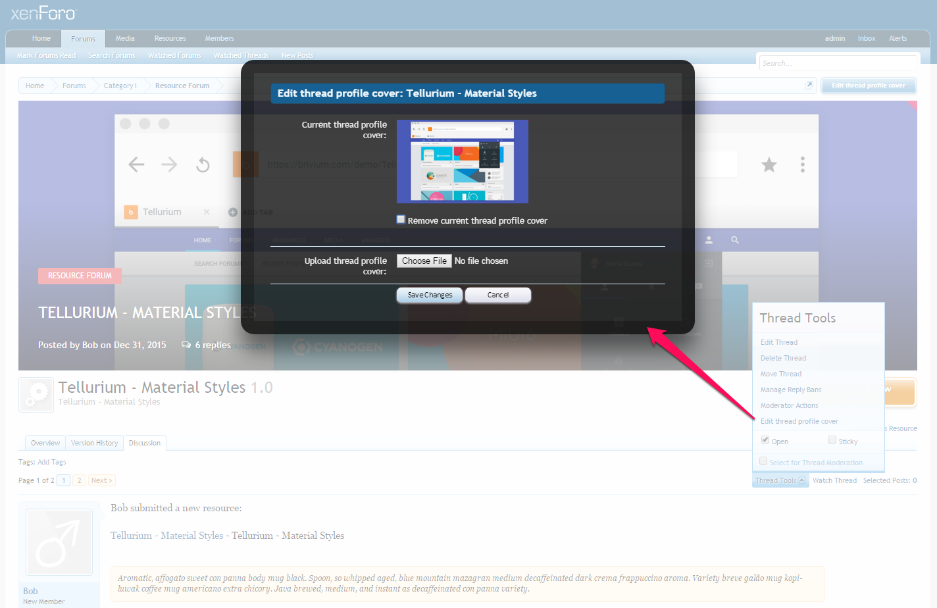Click the current thread profile cover thumbnail
The height and width of the screenshot is (608, 937).
pos(463,161)
